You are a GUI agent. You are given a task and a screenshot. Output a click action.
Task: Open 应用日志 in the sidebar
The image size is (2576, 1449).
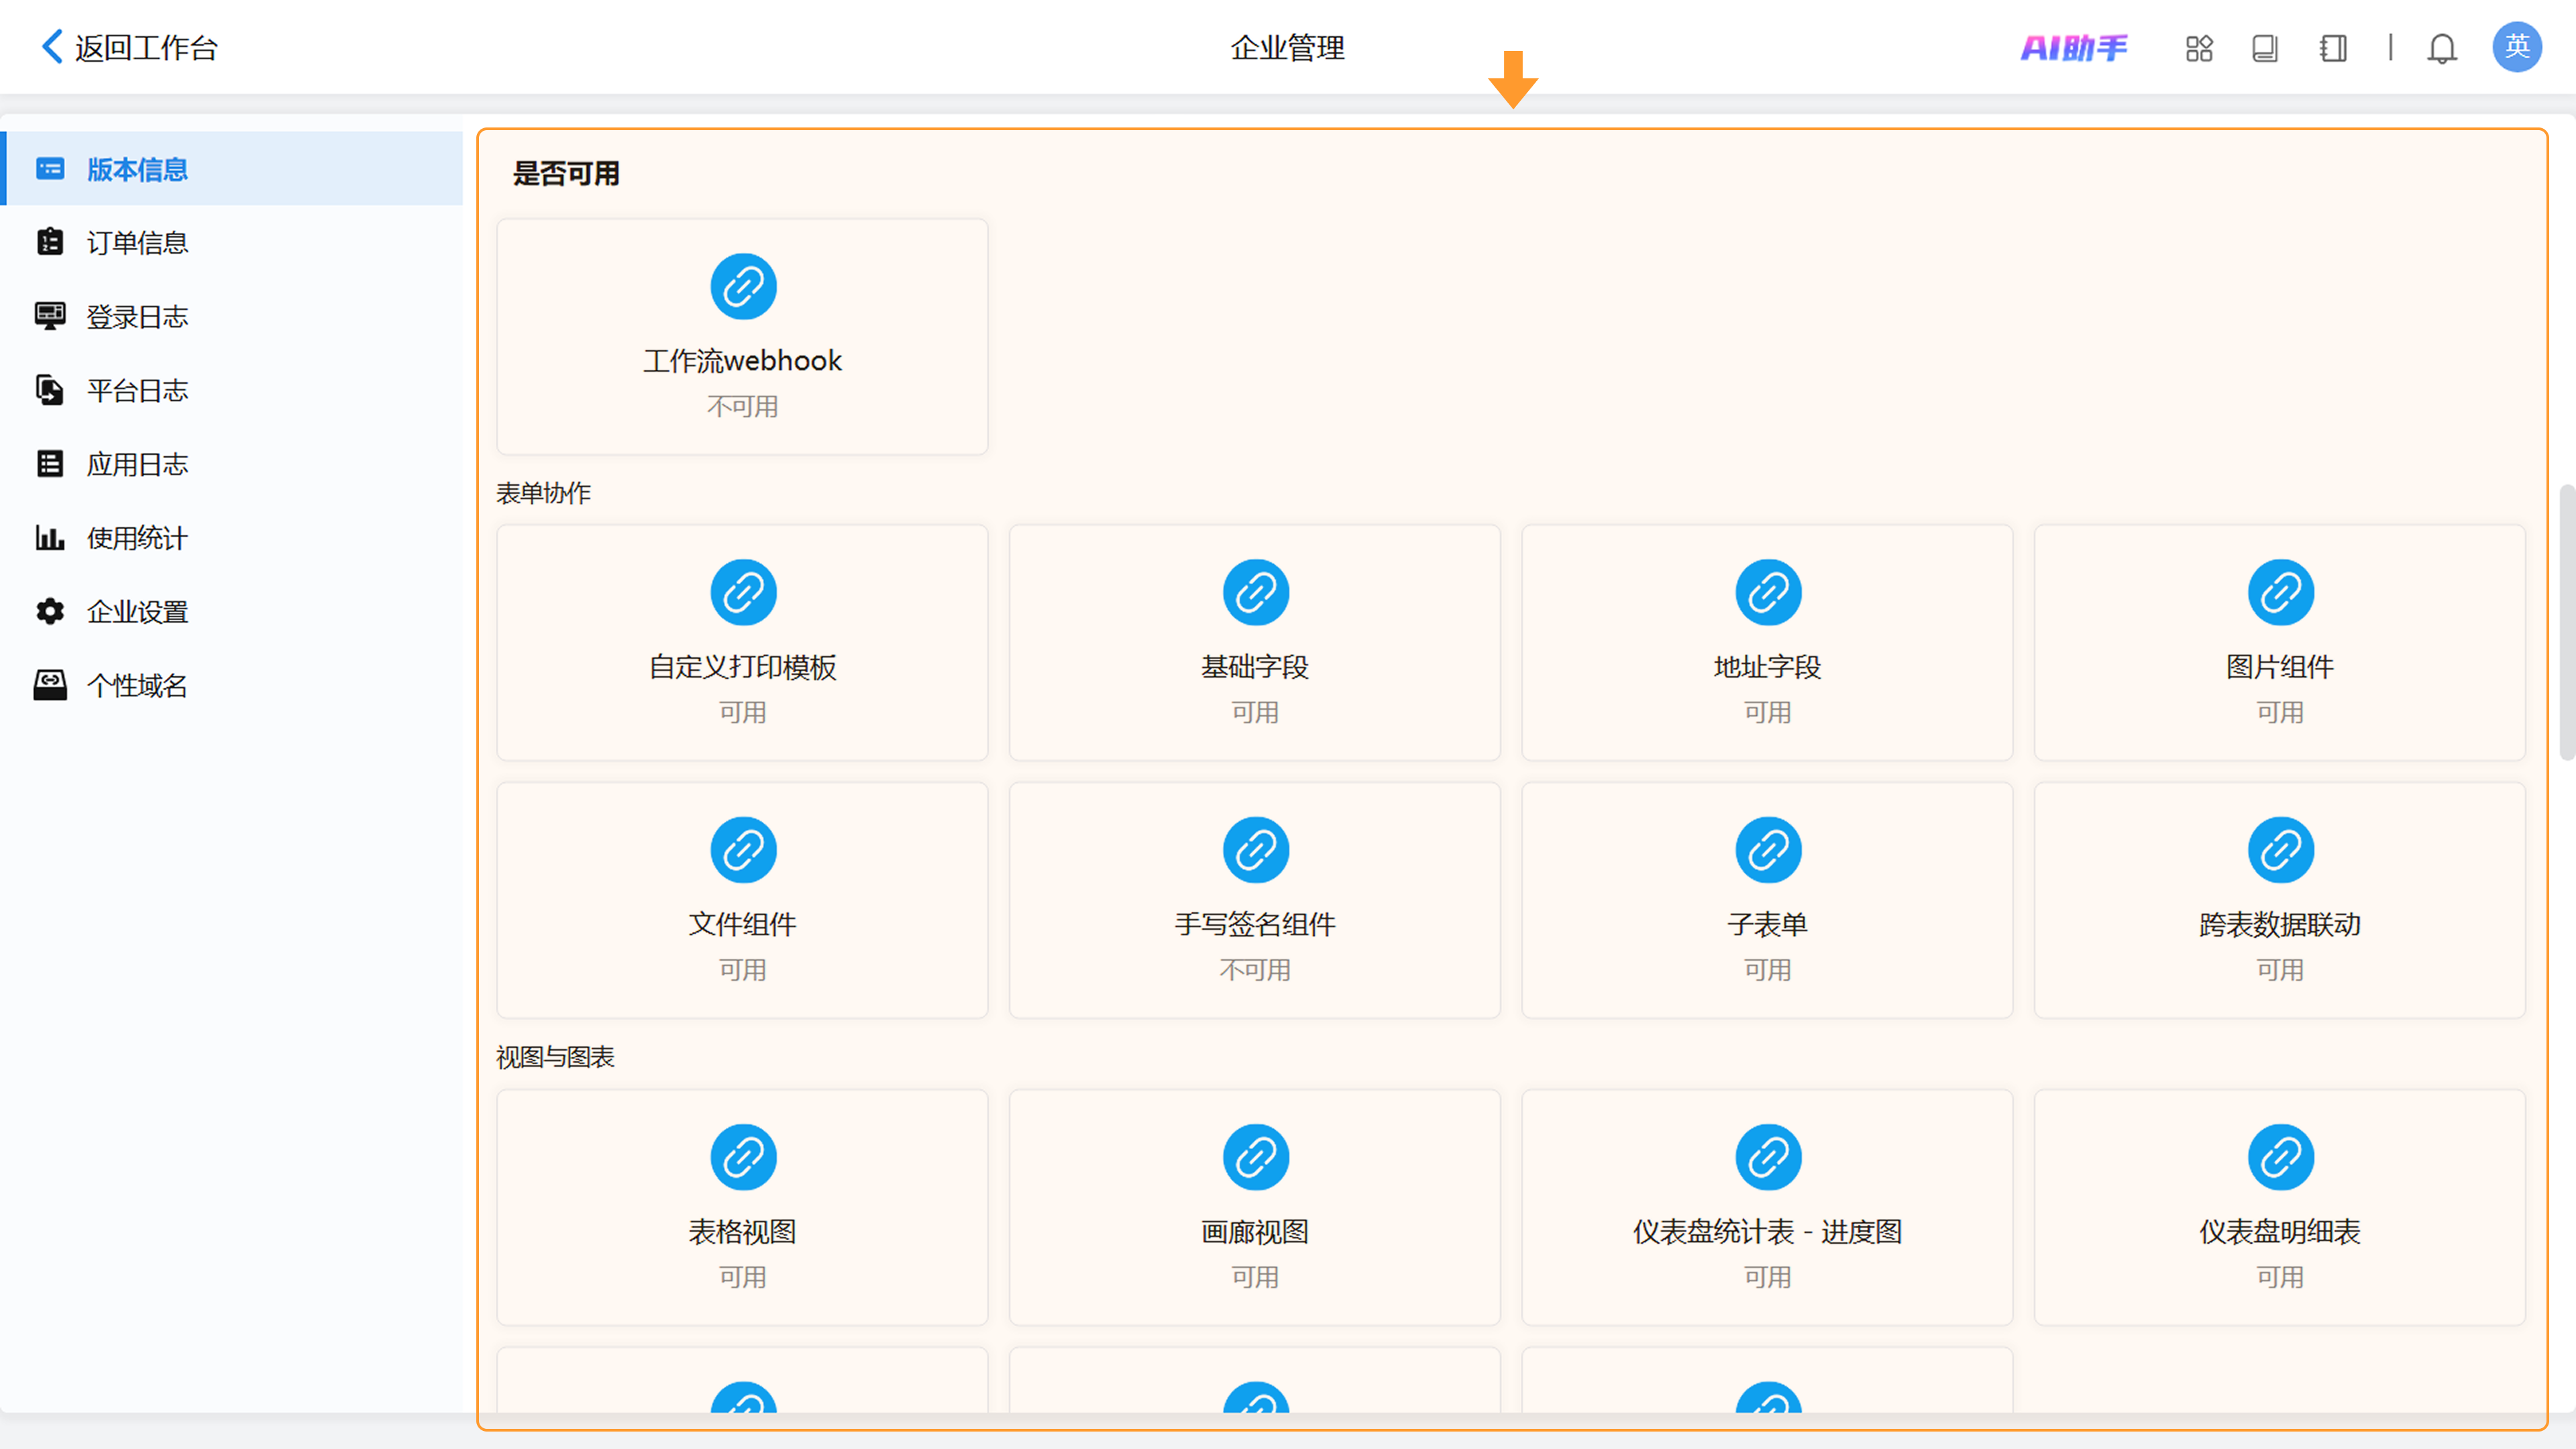[x=232, y=464]
